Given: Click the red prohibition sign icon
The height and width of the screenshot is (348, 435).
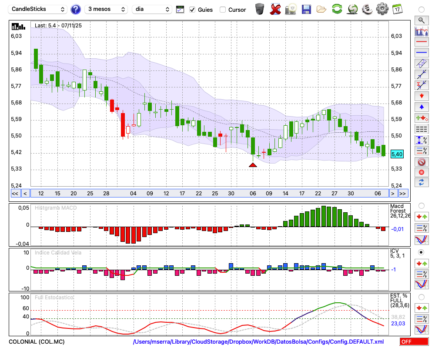Looking at the screenshot, I should (422, 162).
